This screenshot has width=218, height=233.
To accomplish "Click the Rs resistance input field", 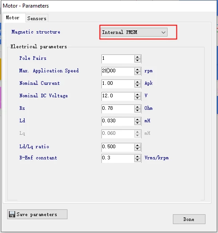I will pos(118,108).
